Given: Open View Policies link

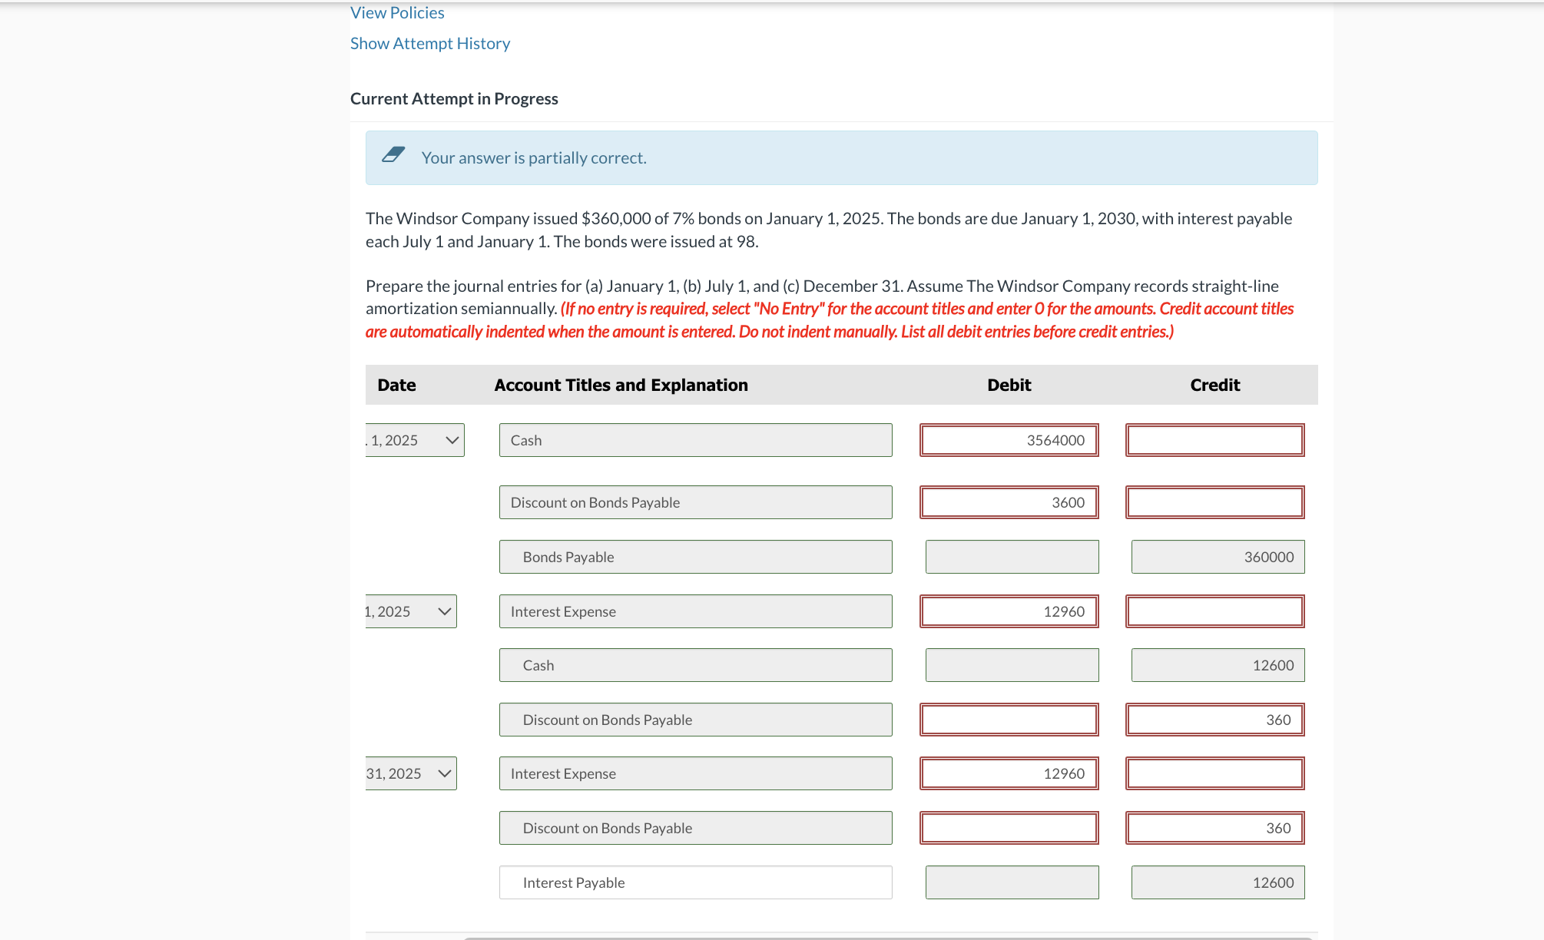Looking at the screenshot, I should pos(397,13).
